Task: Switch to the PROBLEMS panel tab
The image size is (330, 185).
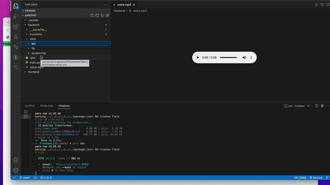Action: point(46,106)
